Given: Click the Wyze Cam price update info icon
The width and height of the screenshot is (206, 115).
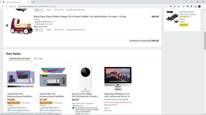Looking at the screenshot, I should click(x=73, y=108).
